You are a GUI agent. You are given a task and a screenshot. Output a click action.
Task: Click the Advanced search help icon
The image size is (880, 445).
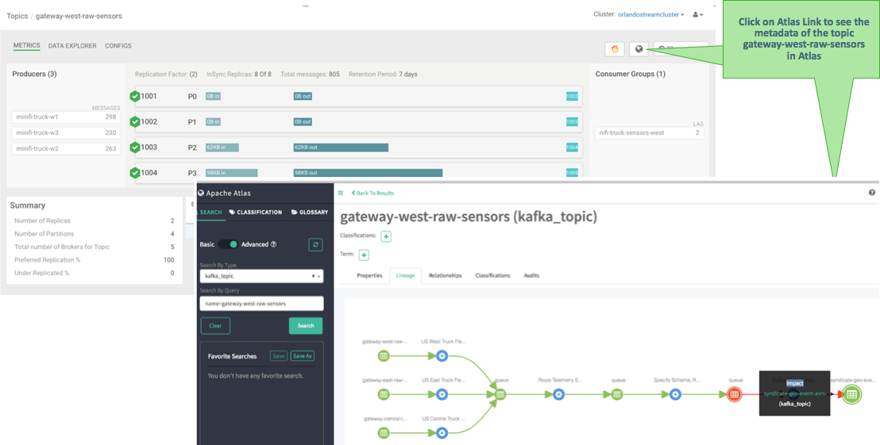273,244
